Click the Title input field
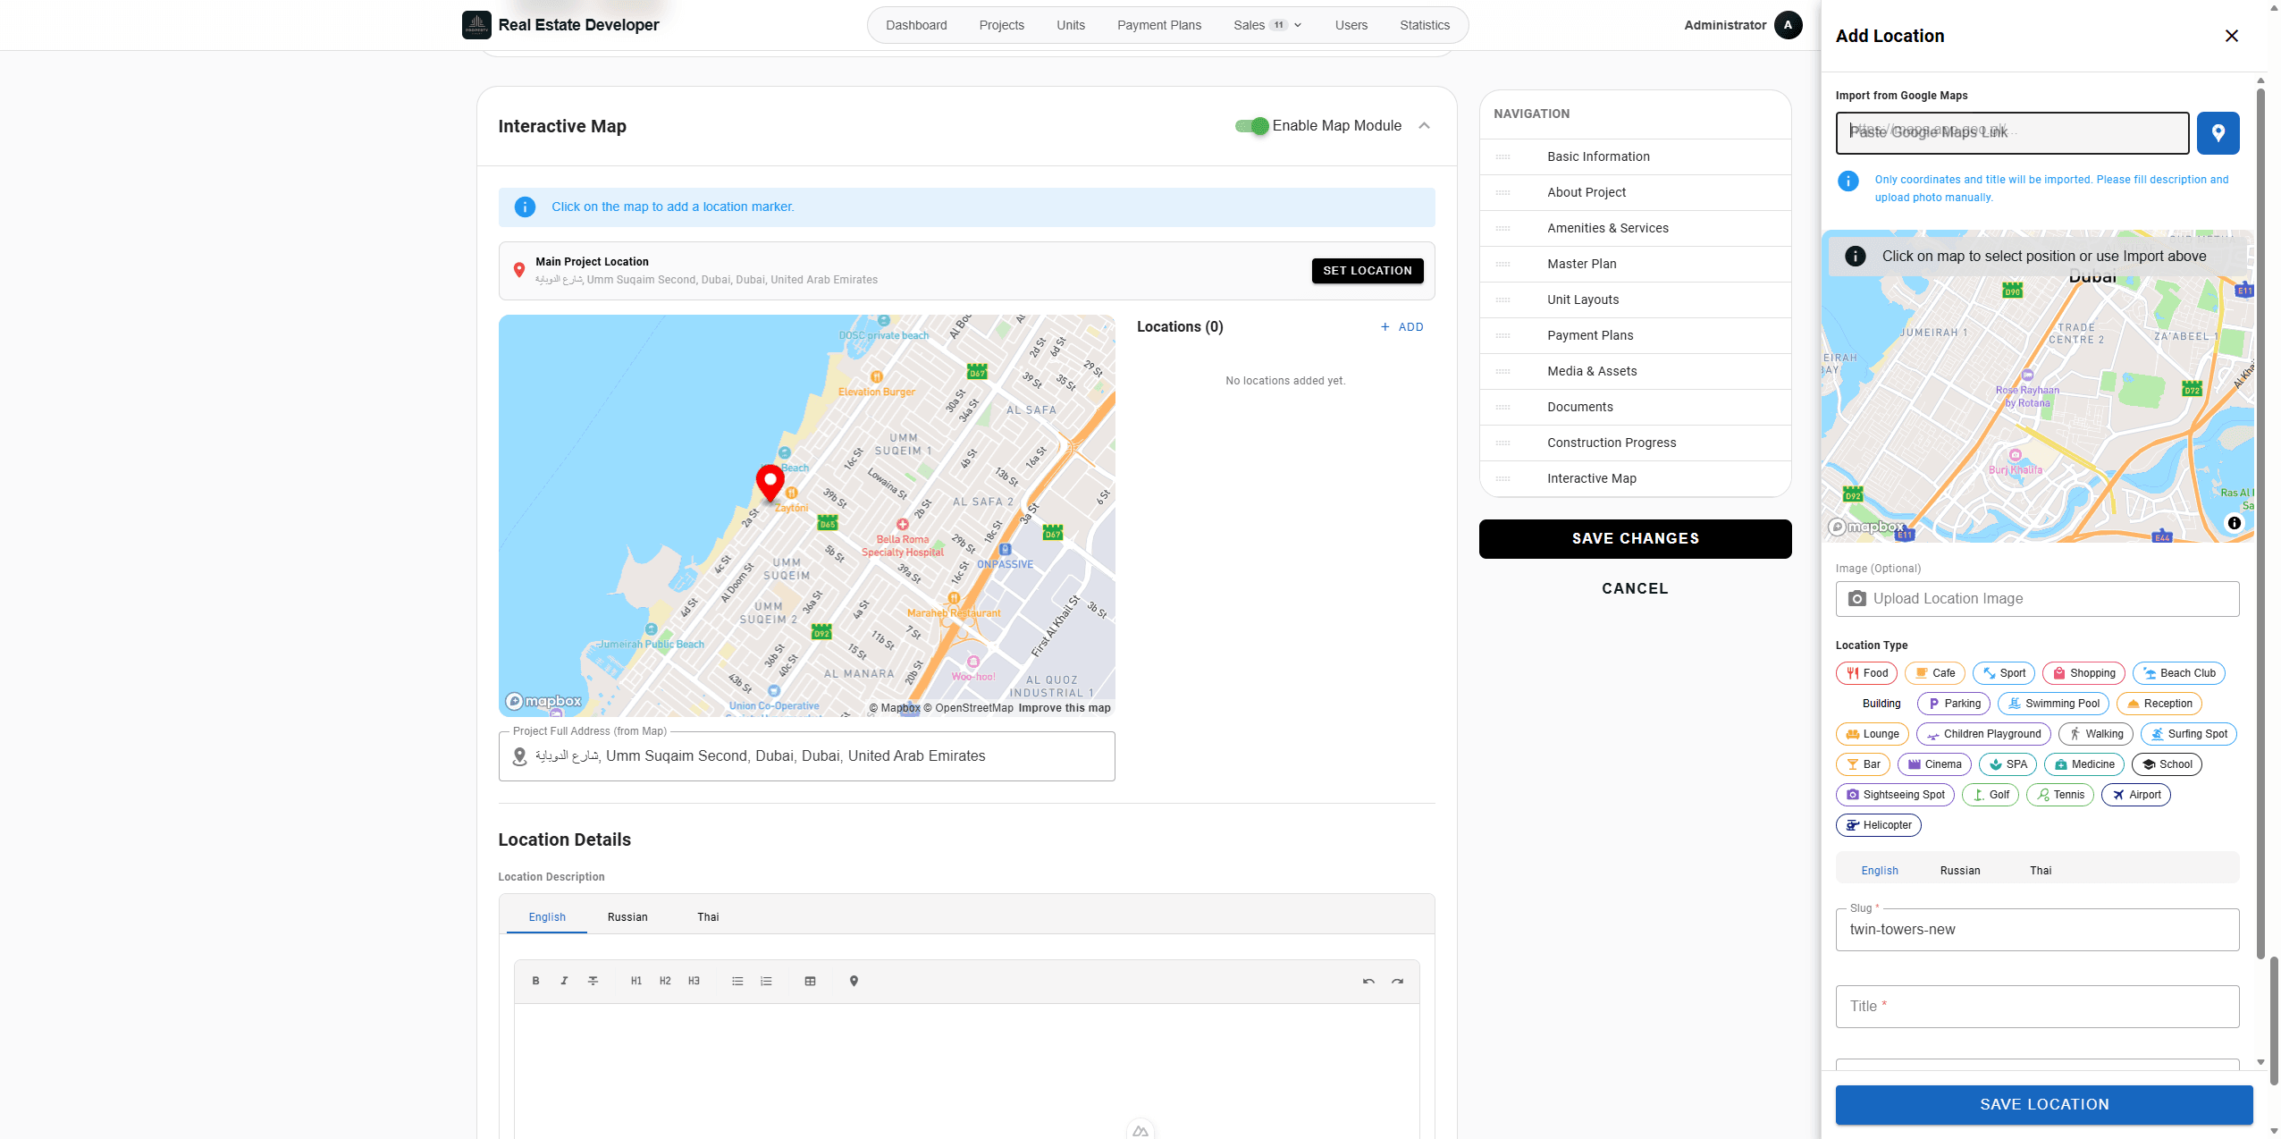The width and height of the screenshot is (2281, 1139). click(2037, 1007)
